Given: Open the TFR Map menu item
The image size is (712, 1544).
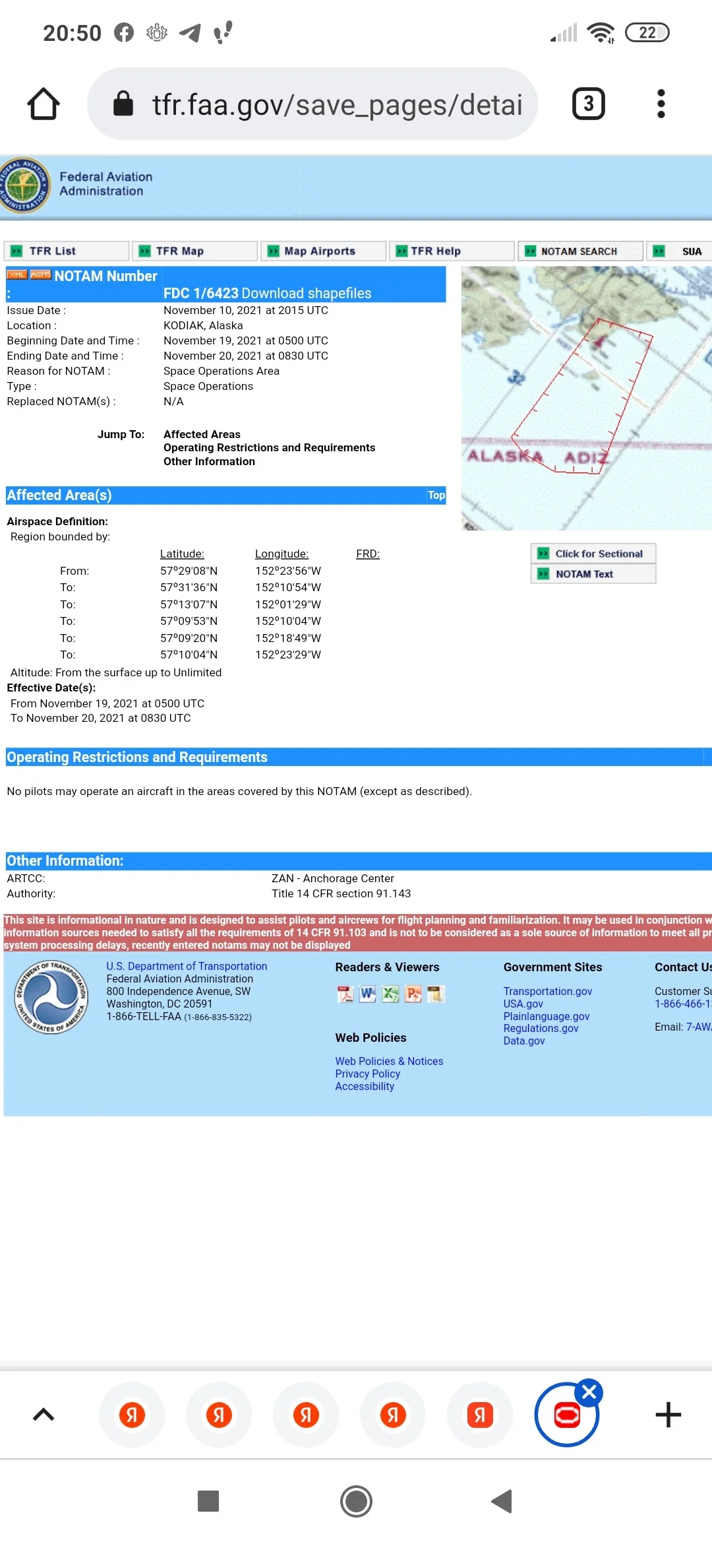Looking at the screenshot, I should tap(195, 251).
